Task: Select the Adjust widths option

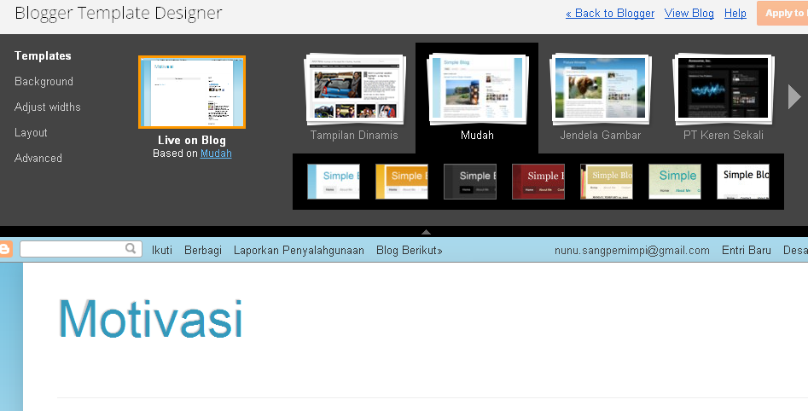Action: pos(48,107)
